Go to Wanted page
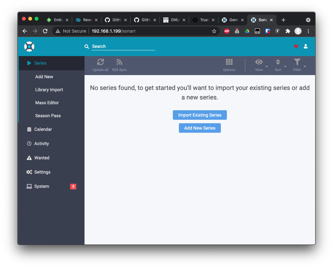The height and width of the screenshot is (268, 333). click(x=51, y=158)
